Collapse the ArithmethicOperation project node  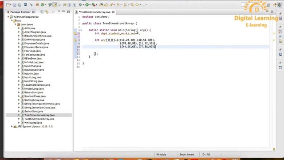(8, 17)
